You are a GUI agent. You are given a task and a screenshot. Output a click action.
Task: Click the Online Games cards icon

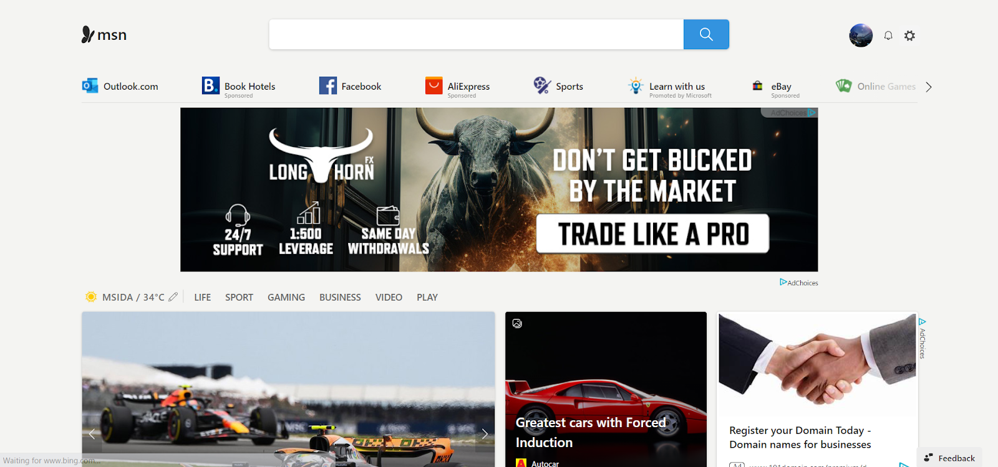coord(844,86)
